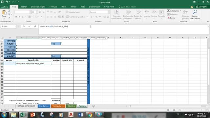Click normal view icon in status bar
210x118 pixels.
click(168, 110)
